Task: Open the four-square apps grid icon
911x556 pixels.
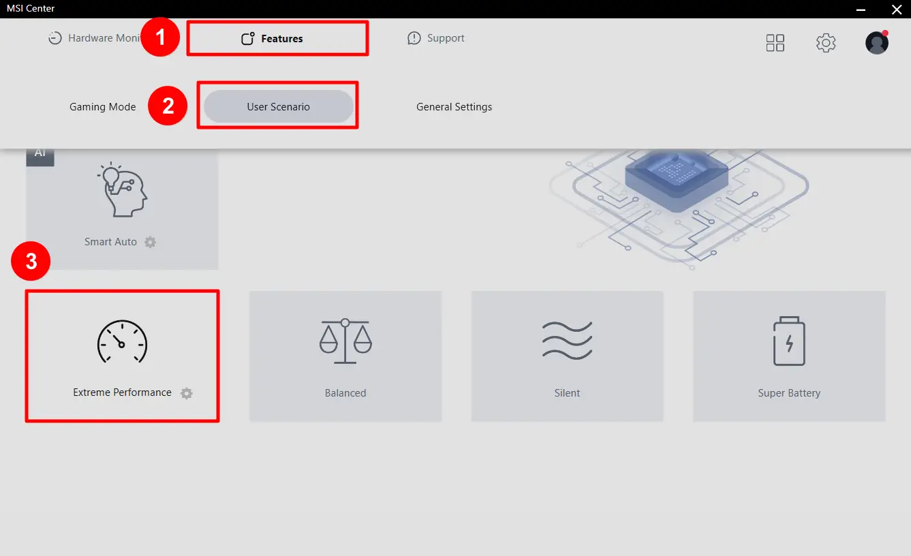Action: (775, 43)
